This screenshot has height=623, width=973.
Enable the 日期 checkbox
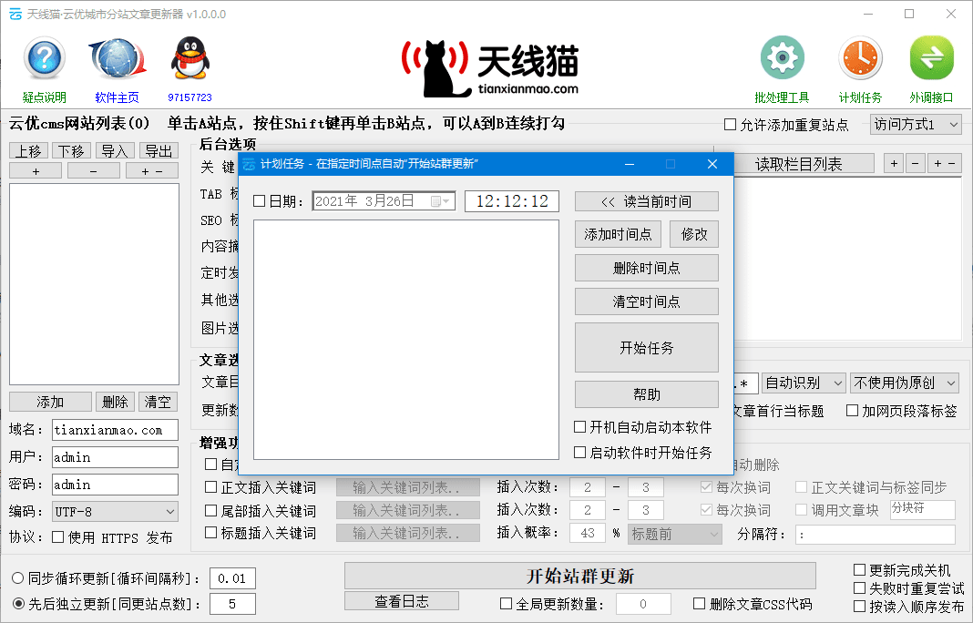coord(260,201)
